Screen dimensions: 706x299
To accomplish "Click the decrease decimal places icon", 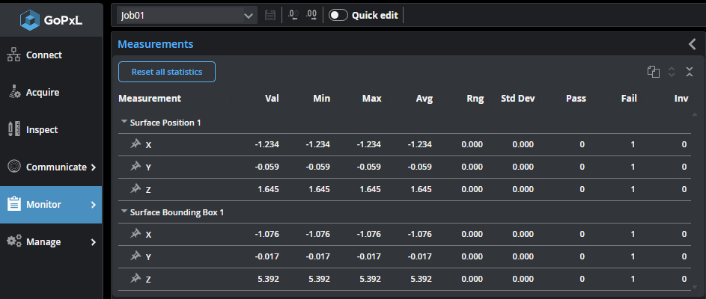I will pyautogui.click(x=293, y=15).
